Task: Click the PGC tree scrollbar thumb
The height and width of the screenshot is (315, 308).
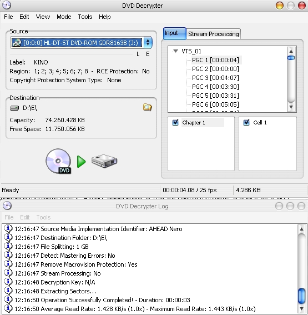Action: coord(291,58)
